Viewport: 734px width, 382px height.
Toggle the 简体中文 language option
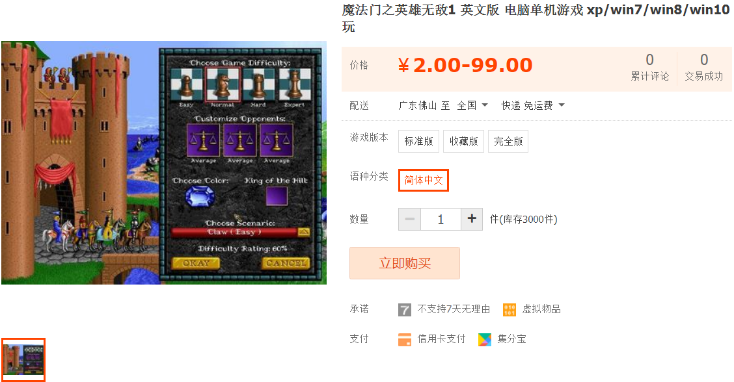[423, 180]
